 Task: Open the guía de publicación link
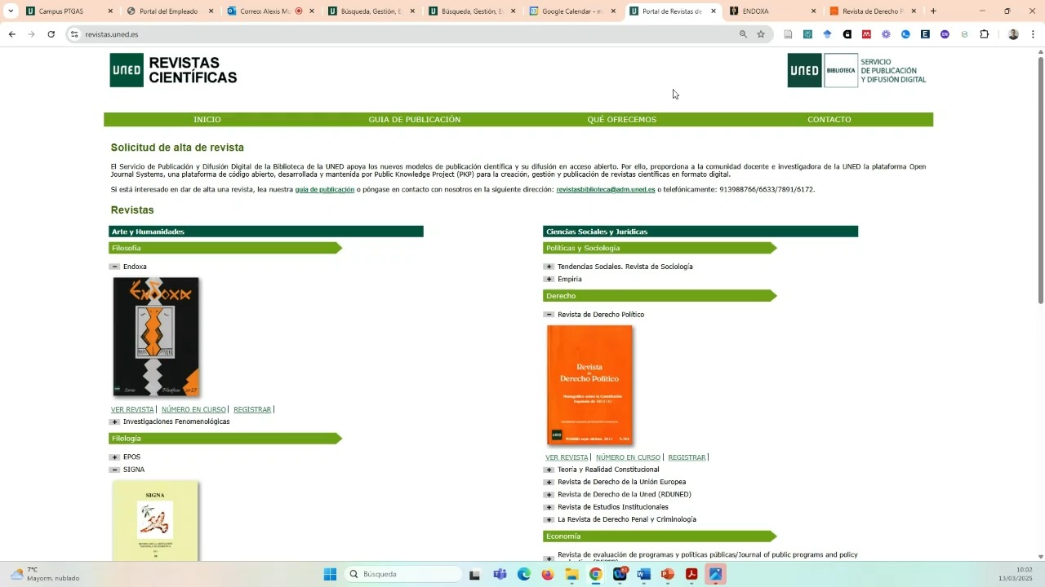point(325,190)
